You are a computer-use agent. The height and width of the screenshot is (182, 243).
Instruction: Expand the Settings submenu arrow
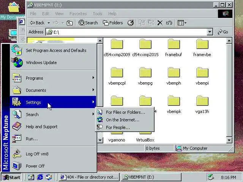pyautogui.click(x=93, y=102)
